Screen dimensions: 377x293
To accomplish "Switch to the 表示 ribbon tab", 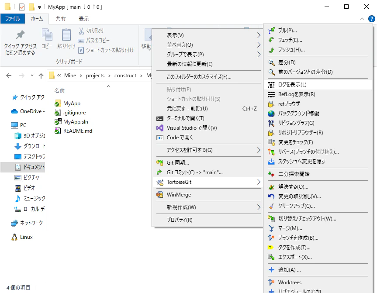I will click(x=84, y=19).
